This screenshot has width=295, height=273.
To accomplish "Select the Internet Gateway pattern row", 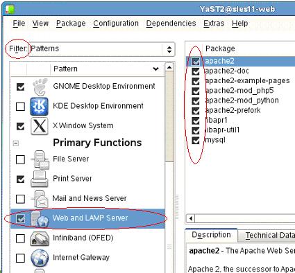I will [x=88, y=258].
